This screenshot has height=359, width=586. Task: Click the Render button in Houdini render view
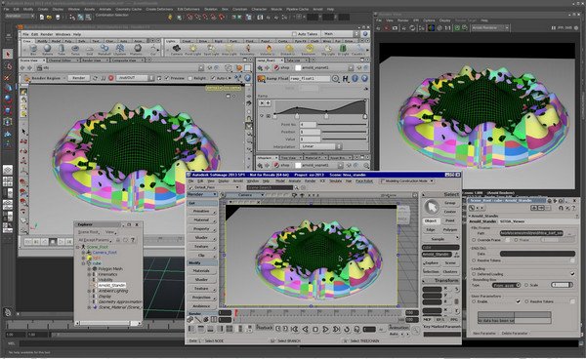tap(78, 78)
